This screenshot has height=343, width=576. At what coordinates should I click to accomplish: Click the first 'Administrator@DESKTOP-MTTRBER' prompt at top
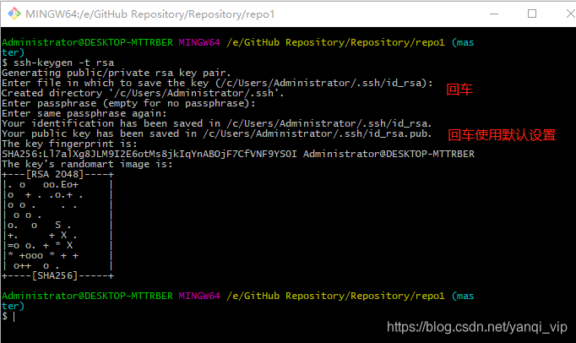click(x=87, y=42)
